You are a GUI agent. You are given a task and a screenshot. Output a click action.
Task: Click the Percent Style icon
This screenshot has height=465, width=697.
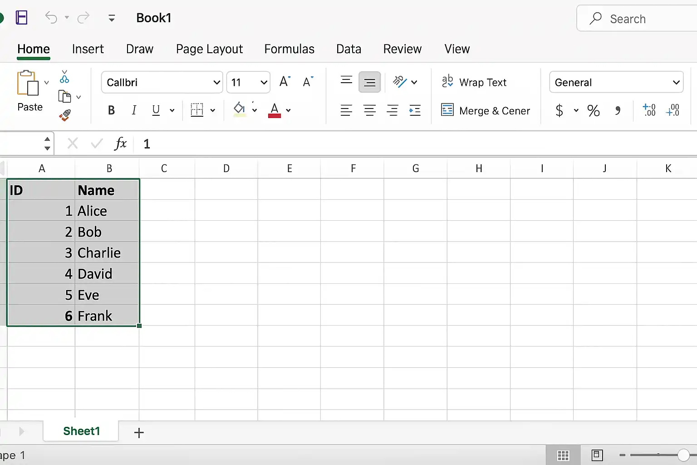[x=594, y=110]
